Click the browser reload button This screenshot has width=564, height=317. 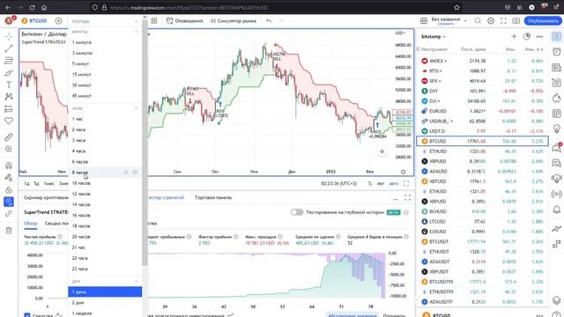pyautogui.click(x=32, y=7)
